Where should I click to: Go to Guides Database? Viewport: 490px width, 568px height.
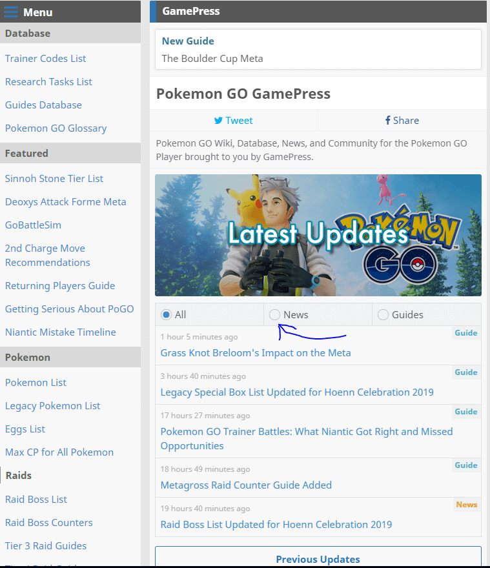(43, 105)
